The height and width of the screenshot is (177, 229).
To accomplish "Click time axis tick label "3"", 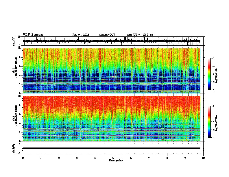I will tap(77, 158).
